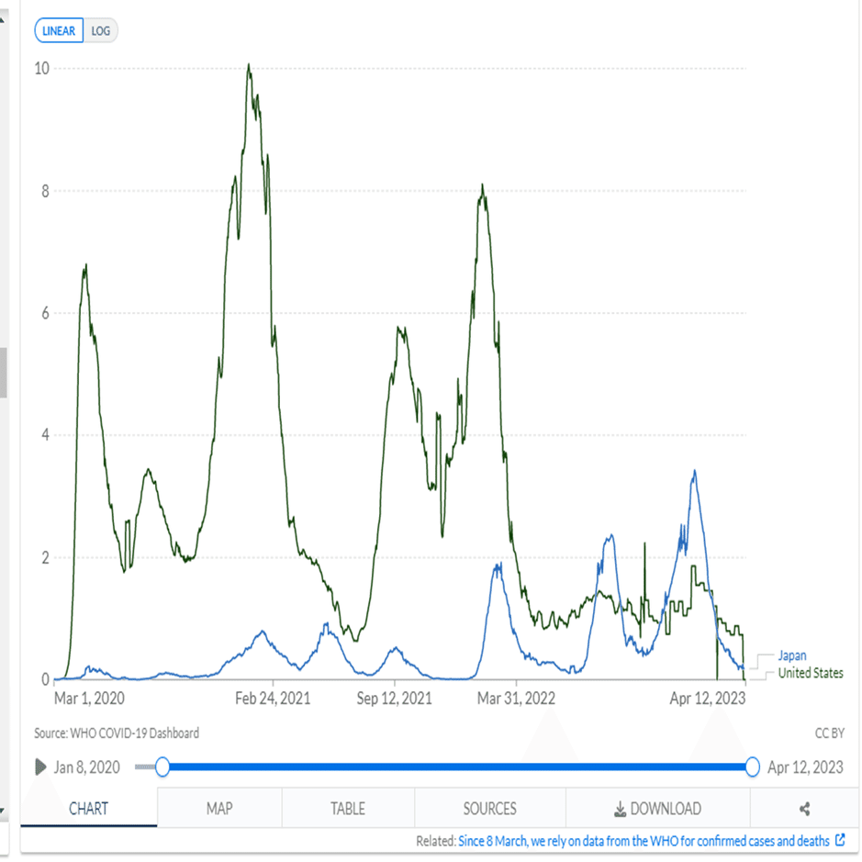Click the timeline end handle
The width and height of the screenshot is (862, 862).
point(753,767)
